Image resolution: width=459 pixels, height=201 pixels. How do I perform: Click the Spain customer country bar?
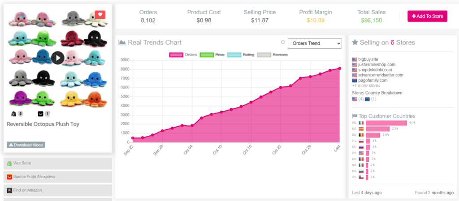click(x=377, y=129)
